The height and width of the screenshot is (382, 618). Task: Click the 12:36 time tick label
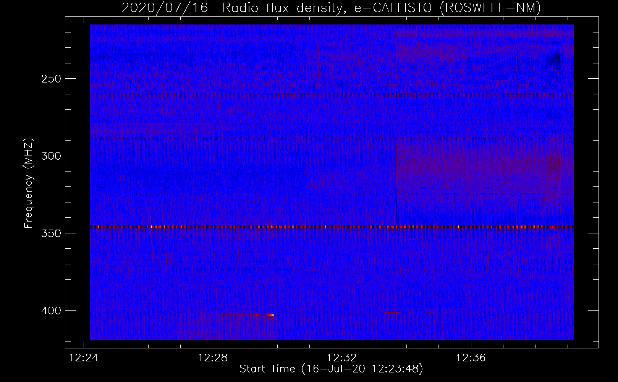(471, 358)
